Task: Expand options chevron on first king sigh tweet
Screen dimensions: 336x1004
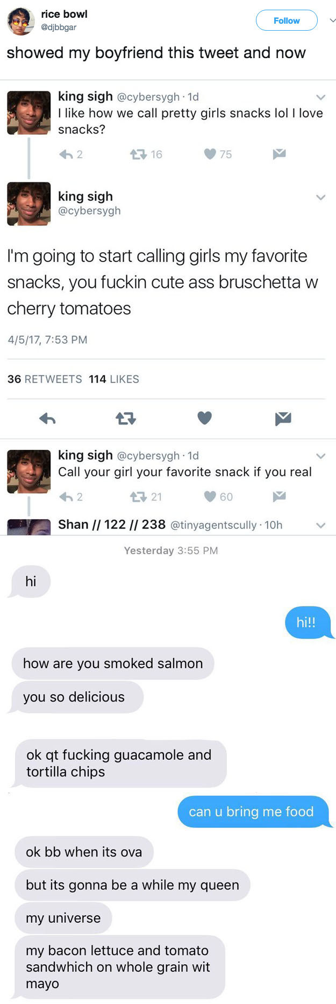Action: tap(321, 97)
